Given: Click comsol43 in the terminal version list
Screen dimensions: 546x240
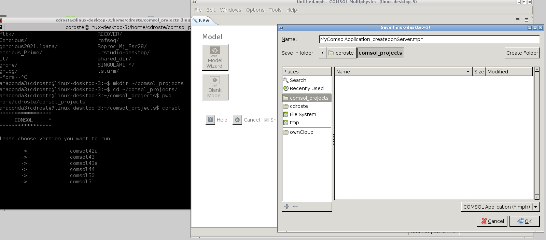Looking at the screenshot, I should (82, 157).
